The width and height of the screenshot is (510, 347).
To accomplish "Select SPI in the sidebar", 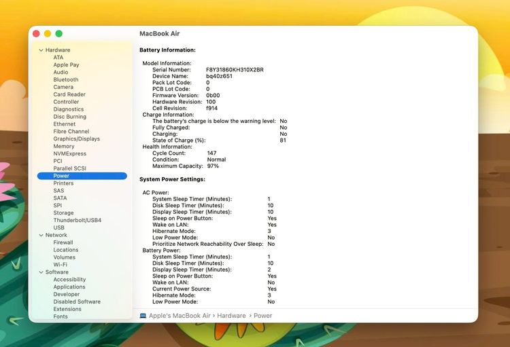I will tap(57, 205).
